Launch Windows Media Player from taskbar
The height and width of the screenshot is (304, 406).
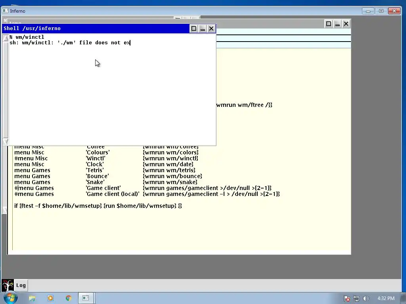[50, 298]
